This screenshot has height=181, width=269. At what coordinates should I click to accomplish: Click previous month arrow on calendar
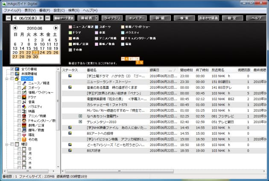coord(14,28)
